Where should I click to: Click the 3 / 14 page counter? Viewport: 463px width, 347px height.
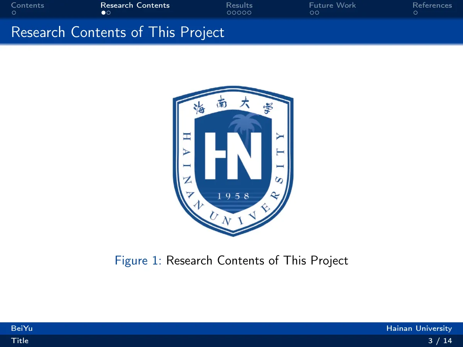[x=440, y=341]
